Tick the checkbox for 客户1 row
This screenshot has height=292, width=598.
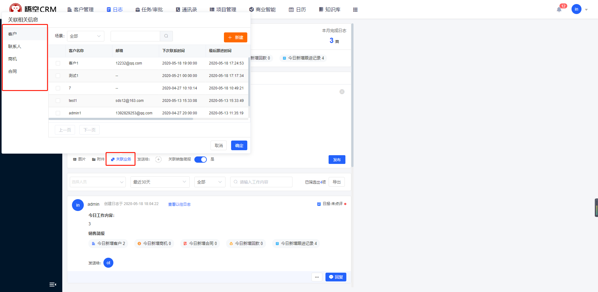[58, 63]
